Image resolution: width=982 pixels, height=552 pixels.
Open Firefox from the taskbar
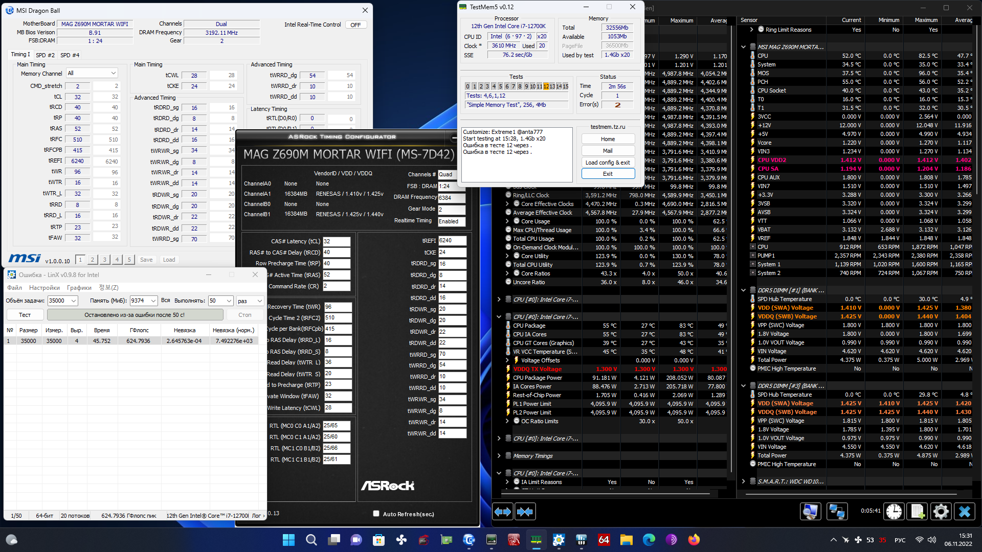pyautogui.click(x=694, y=540)
